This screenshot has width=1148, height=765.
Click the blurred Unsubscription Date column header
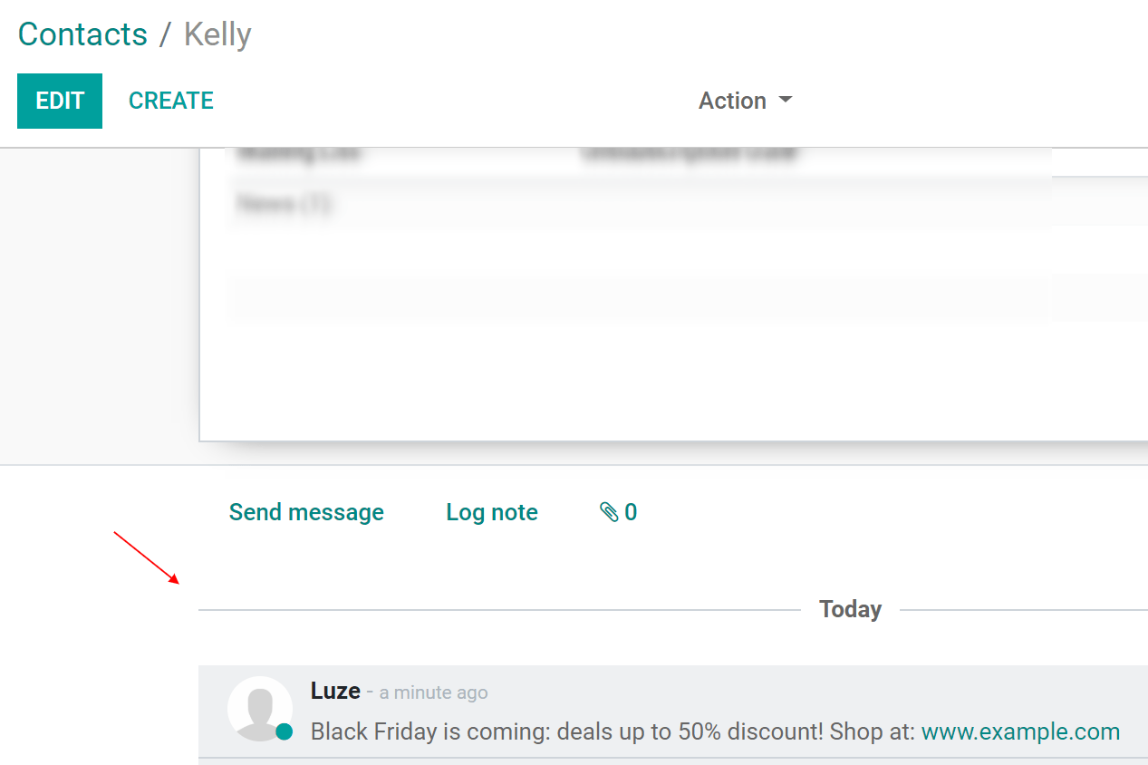(x=689, y=154)
